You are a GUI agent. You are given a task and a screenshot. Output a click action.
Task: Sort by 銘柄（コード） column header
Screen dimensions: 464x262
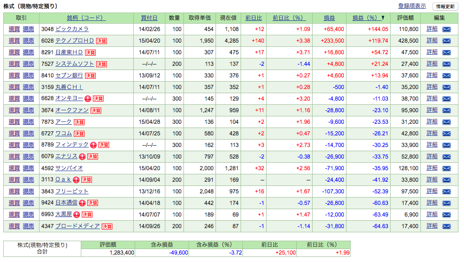86,18
